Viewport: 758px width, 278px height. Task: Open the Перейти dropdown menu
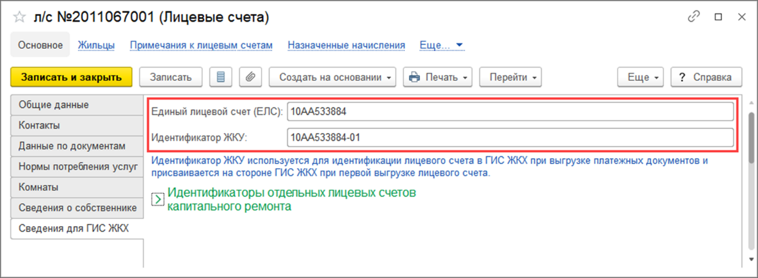(510, 77)
